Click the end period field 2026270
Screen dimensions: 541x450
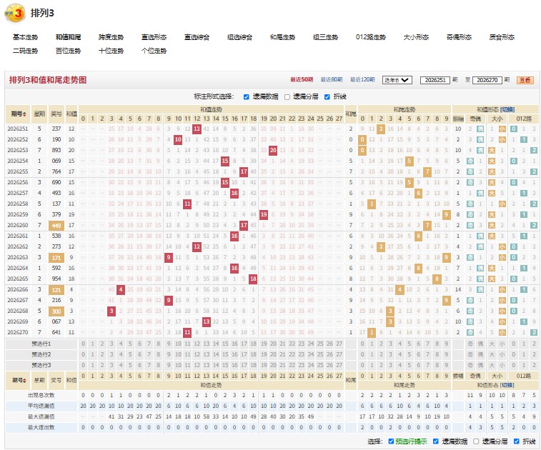(487, 80)
